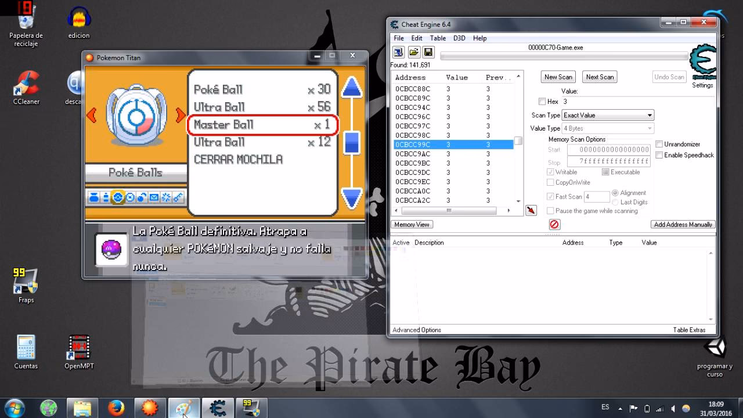Click the Start address field

pyautogui.click(x=608, y=150)
